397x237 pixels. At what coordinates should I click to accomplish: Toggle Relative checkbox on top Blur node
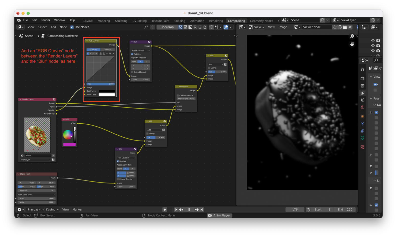tap(132, 54)
